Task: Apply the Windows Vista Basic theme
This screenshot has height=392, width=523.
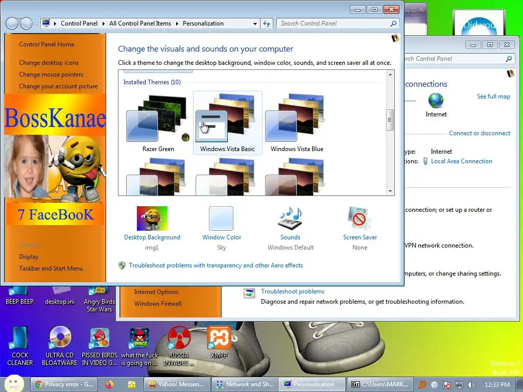Action: coord(227,124)
